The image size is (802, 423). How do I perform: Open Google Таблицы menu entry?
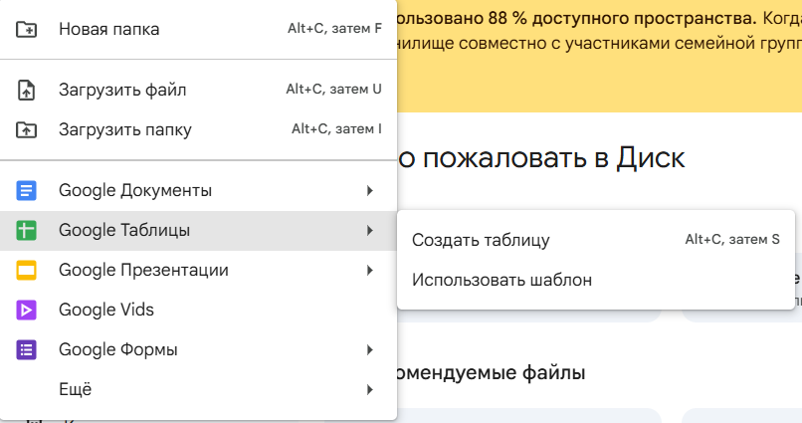point(198,230)
